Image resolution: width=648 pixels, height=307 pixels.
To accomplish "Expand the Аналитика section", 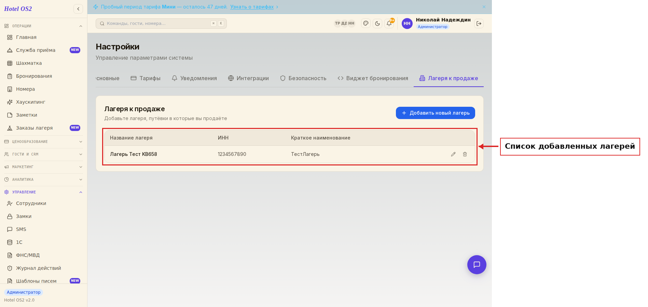I will [43, 179].
